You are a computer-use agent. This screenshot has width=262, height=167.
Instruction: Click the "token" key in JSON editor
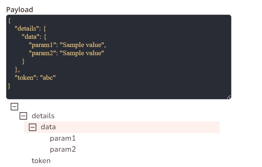[25, 78]
